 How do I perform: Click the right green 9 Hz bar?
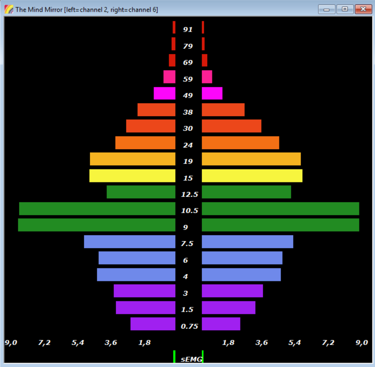pyautogui.click(x=281, y=225)
